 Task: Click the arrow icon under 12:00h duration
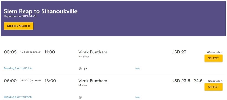30,83
